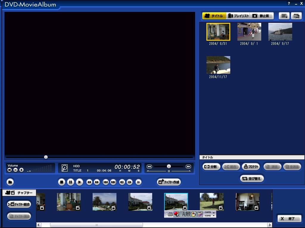Step one frame backward
The width and height of the screenshot is (305, 228).
pos(122,182)
